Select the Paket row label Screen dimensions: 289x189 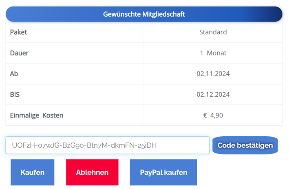point(18,32)
